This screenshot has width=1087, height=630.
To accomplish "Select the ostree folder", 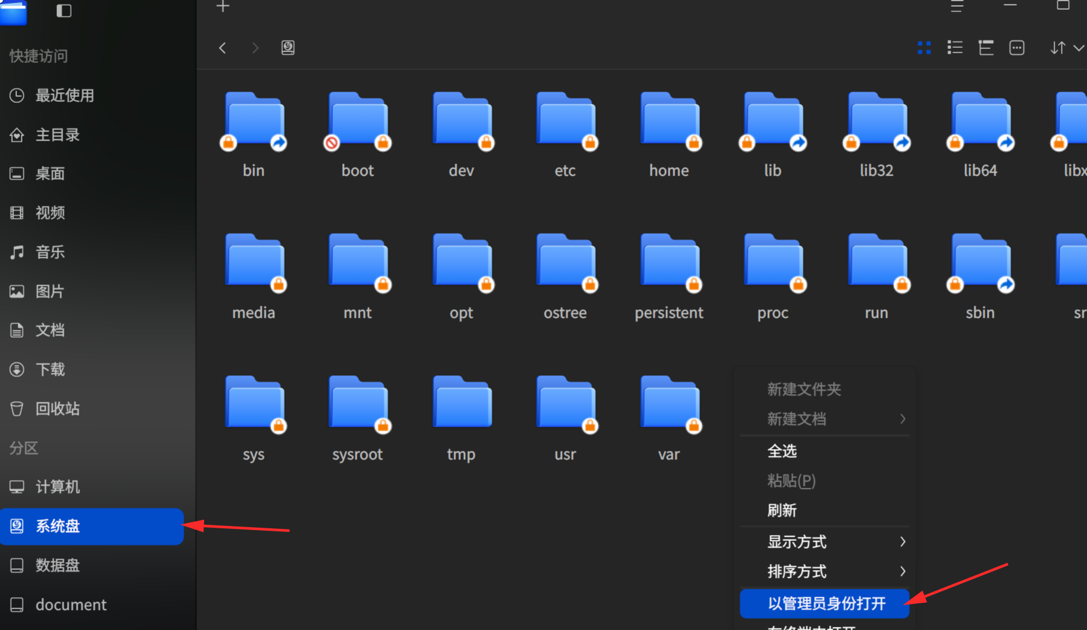I will click(x=565, y=277).
